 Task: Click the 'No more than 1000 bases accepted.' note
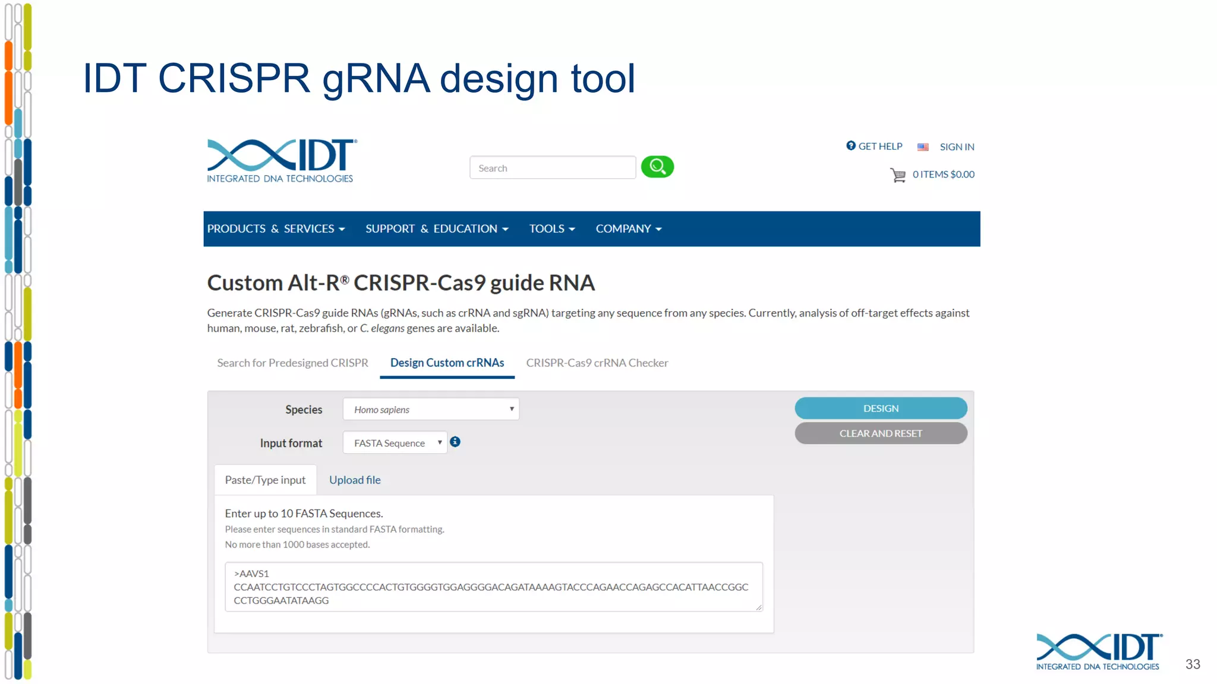coord(297,544)
